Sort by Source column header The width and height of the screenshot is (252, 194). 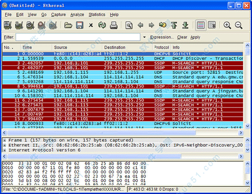click(77, 47)
